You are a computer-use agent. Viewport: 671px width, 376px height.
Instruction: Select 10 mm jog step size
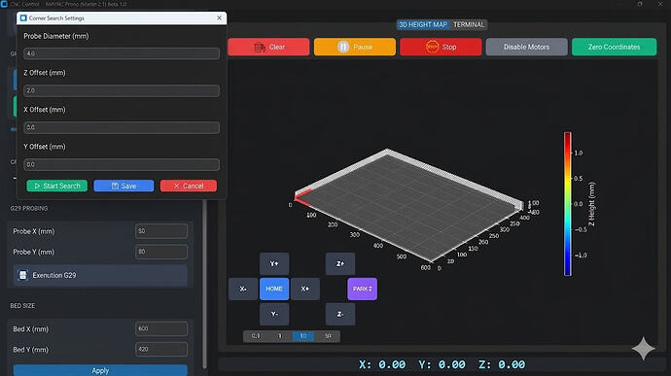pos(303,336)
